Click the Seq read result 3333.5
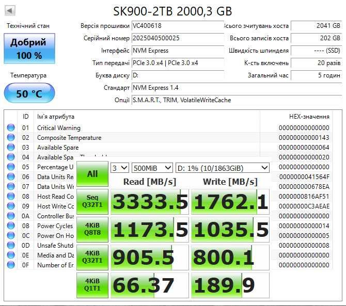Viewport: 346px width, 306px height. [150, 202]
